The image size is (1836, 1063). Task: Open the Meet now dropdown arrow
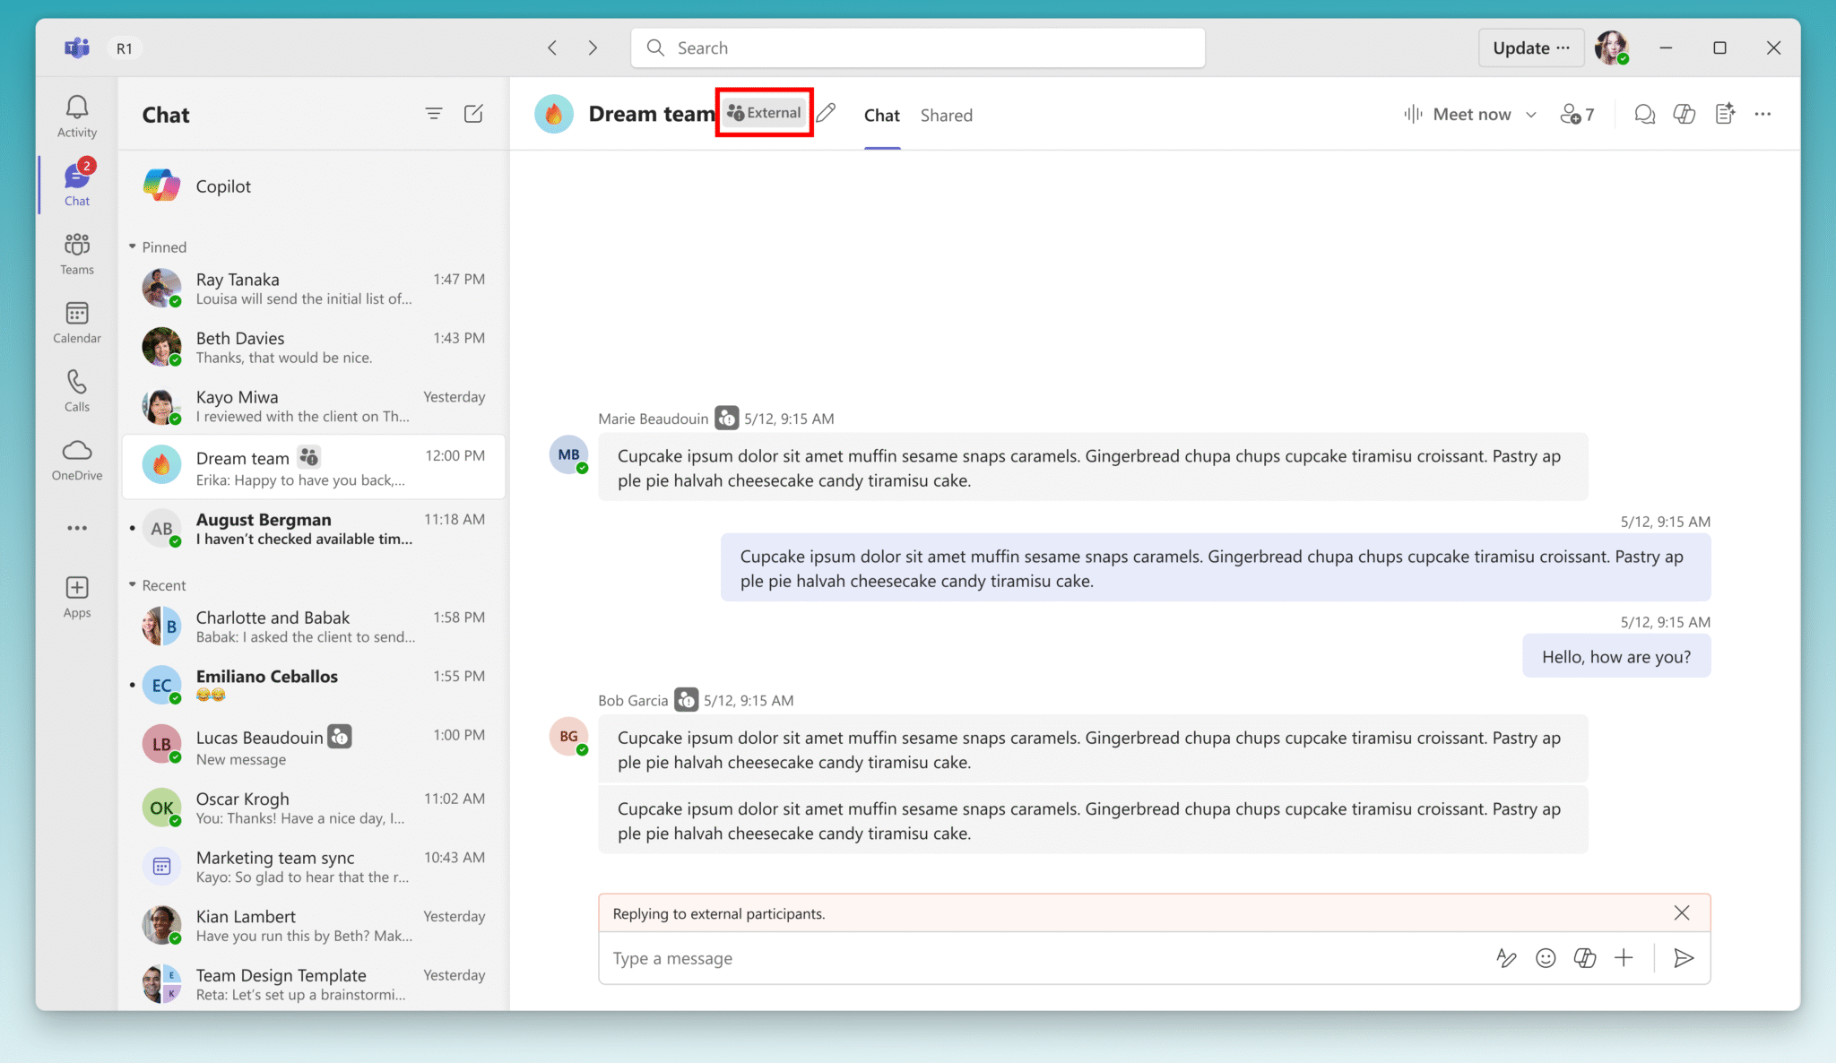pyautogui.click(x=1532, y=114)
